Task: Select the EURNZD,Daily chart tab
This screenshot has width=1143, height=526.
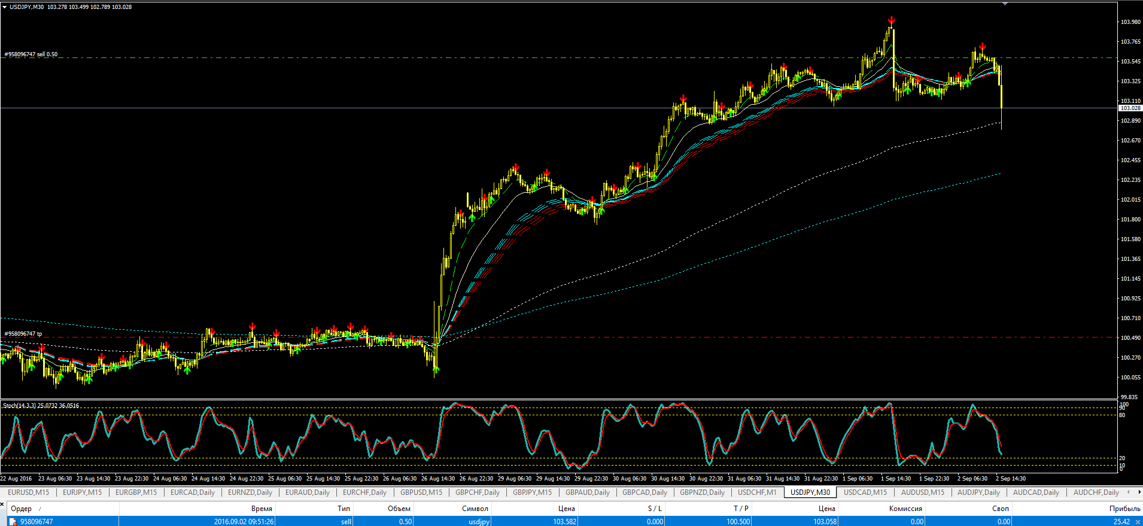Action: [250, 492]
